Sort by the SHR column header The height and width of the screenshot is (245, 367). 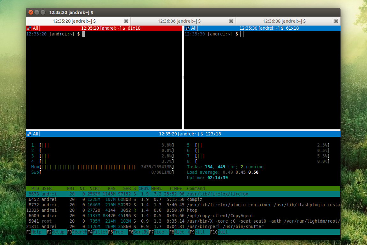[x=127, y=188]
